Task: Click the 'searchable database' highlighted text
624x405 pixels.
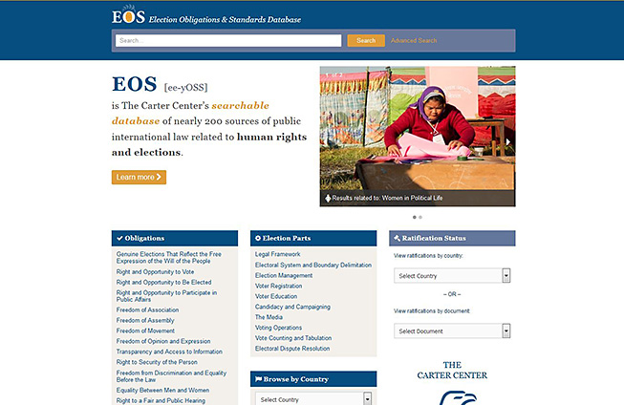Action: pyautogui.click(x=190, y=113)
